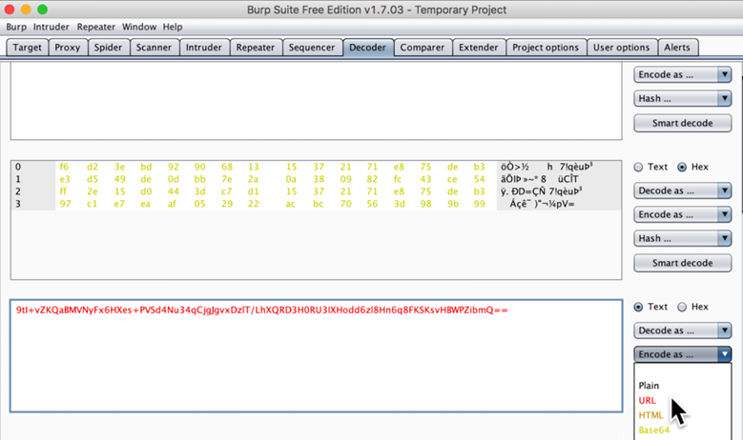Expand hex panel Hash dropdown
The height and width of the screenshot is (440, 743).
[x=682, y=238]
